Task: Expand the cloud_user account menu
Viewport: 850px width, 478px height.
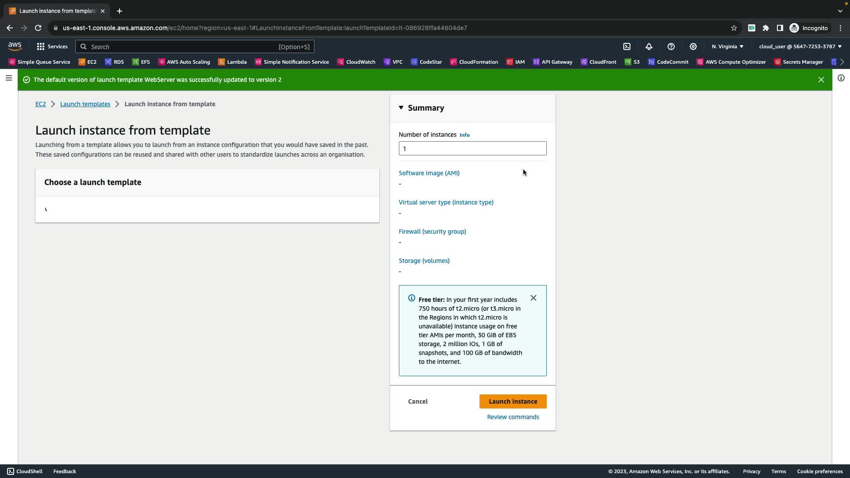Action: click(800, 46)
